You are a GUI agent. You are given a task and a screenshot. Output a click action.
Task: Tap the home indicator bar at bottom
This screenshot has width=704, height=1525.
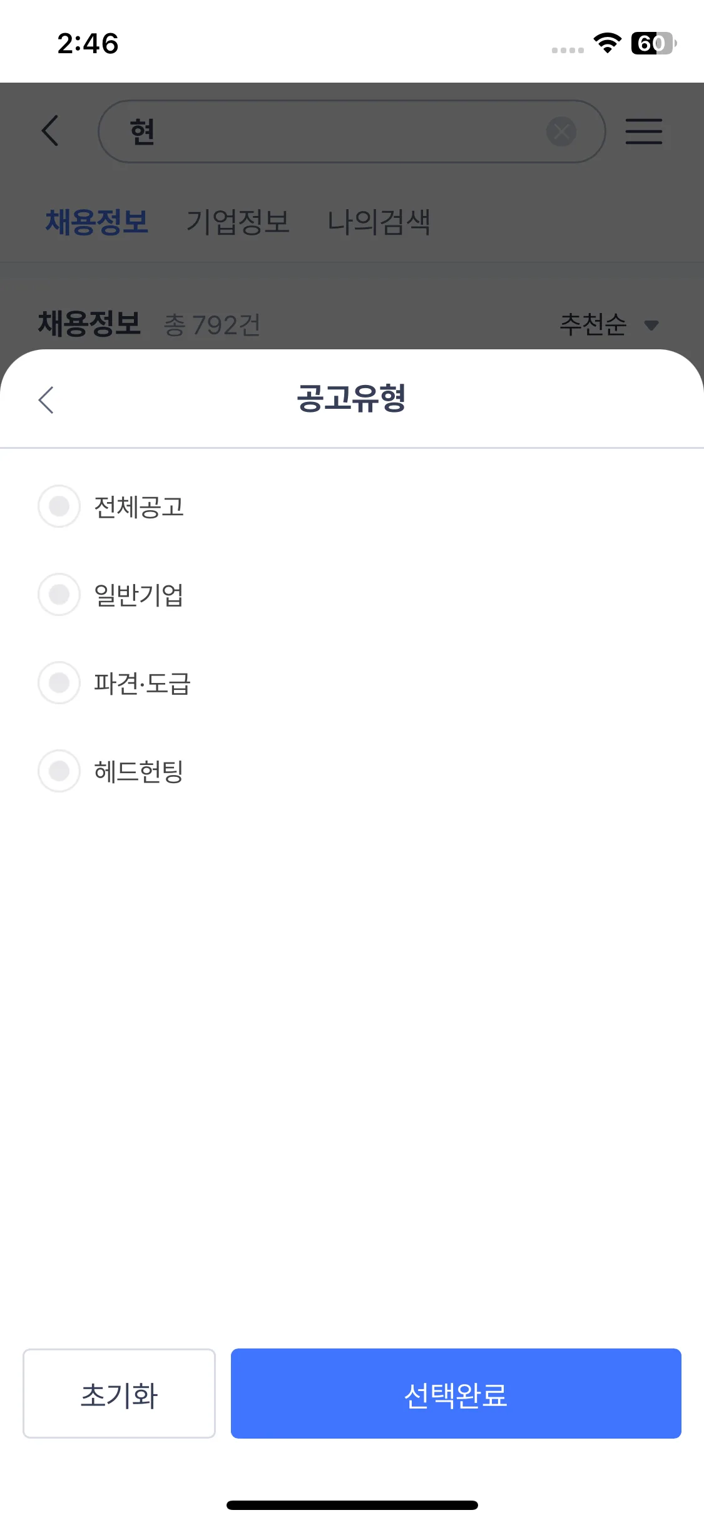352,1505
